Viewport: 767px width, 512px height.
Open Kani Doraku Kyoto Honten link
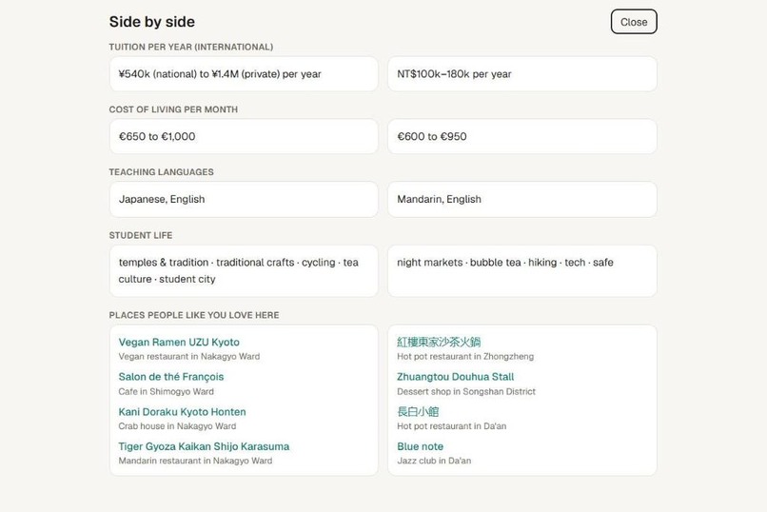pos(182,412)
